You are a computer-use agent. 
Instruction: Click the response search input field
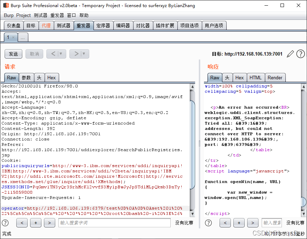[272, 223]
